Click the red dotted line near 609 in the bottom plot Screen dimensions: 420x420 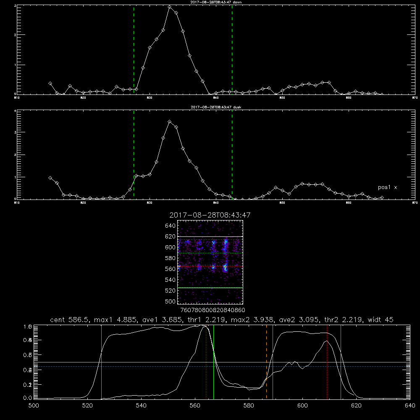[x=327, y=362]
